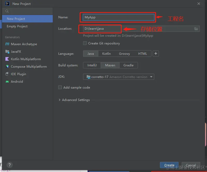Set build system to Gradle

coord(128,65)
